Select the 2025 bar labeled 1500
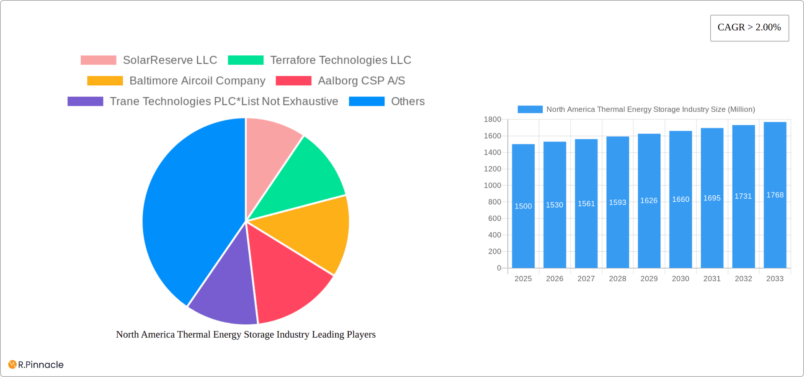 523,205
